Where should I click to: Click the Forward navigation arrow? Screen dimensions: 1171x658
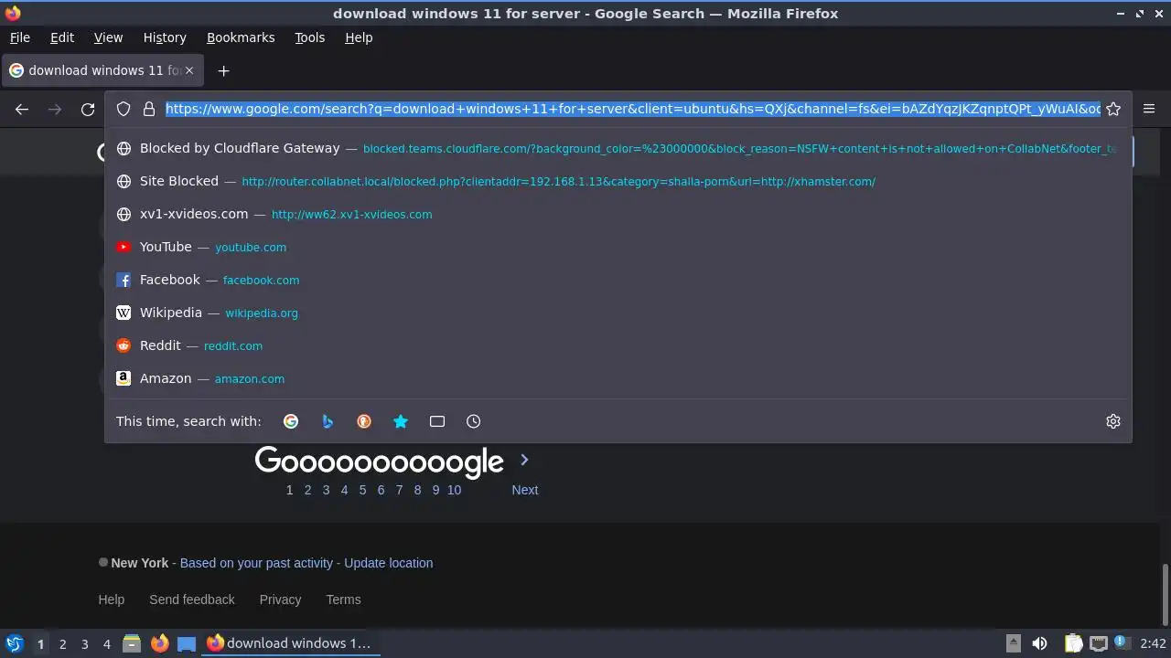[55, 110]
